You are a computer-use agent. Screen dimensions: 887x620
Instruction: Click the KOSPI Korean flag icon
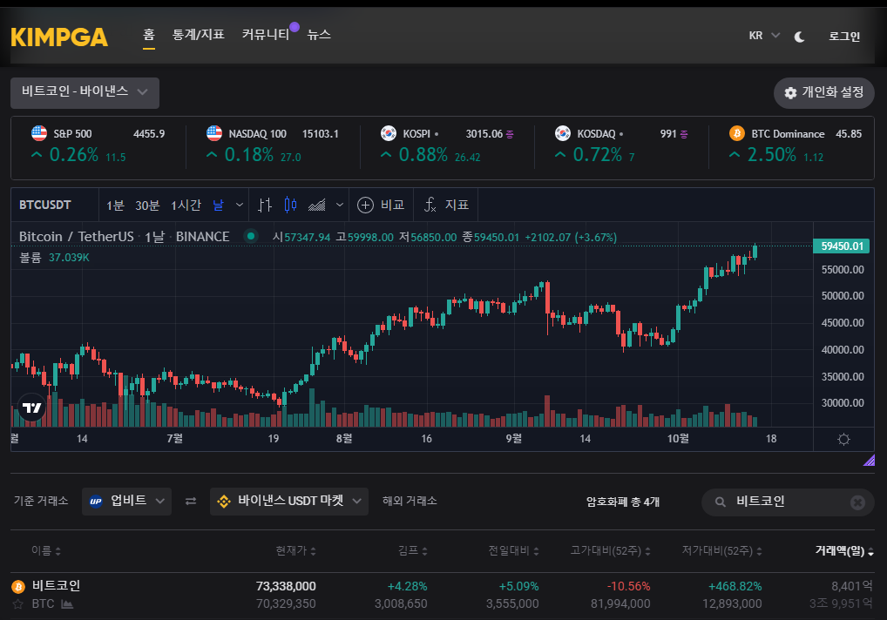(x=389, y=133)
